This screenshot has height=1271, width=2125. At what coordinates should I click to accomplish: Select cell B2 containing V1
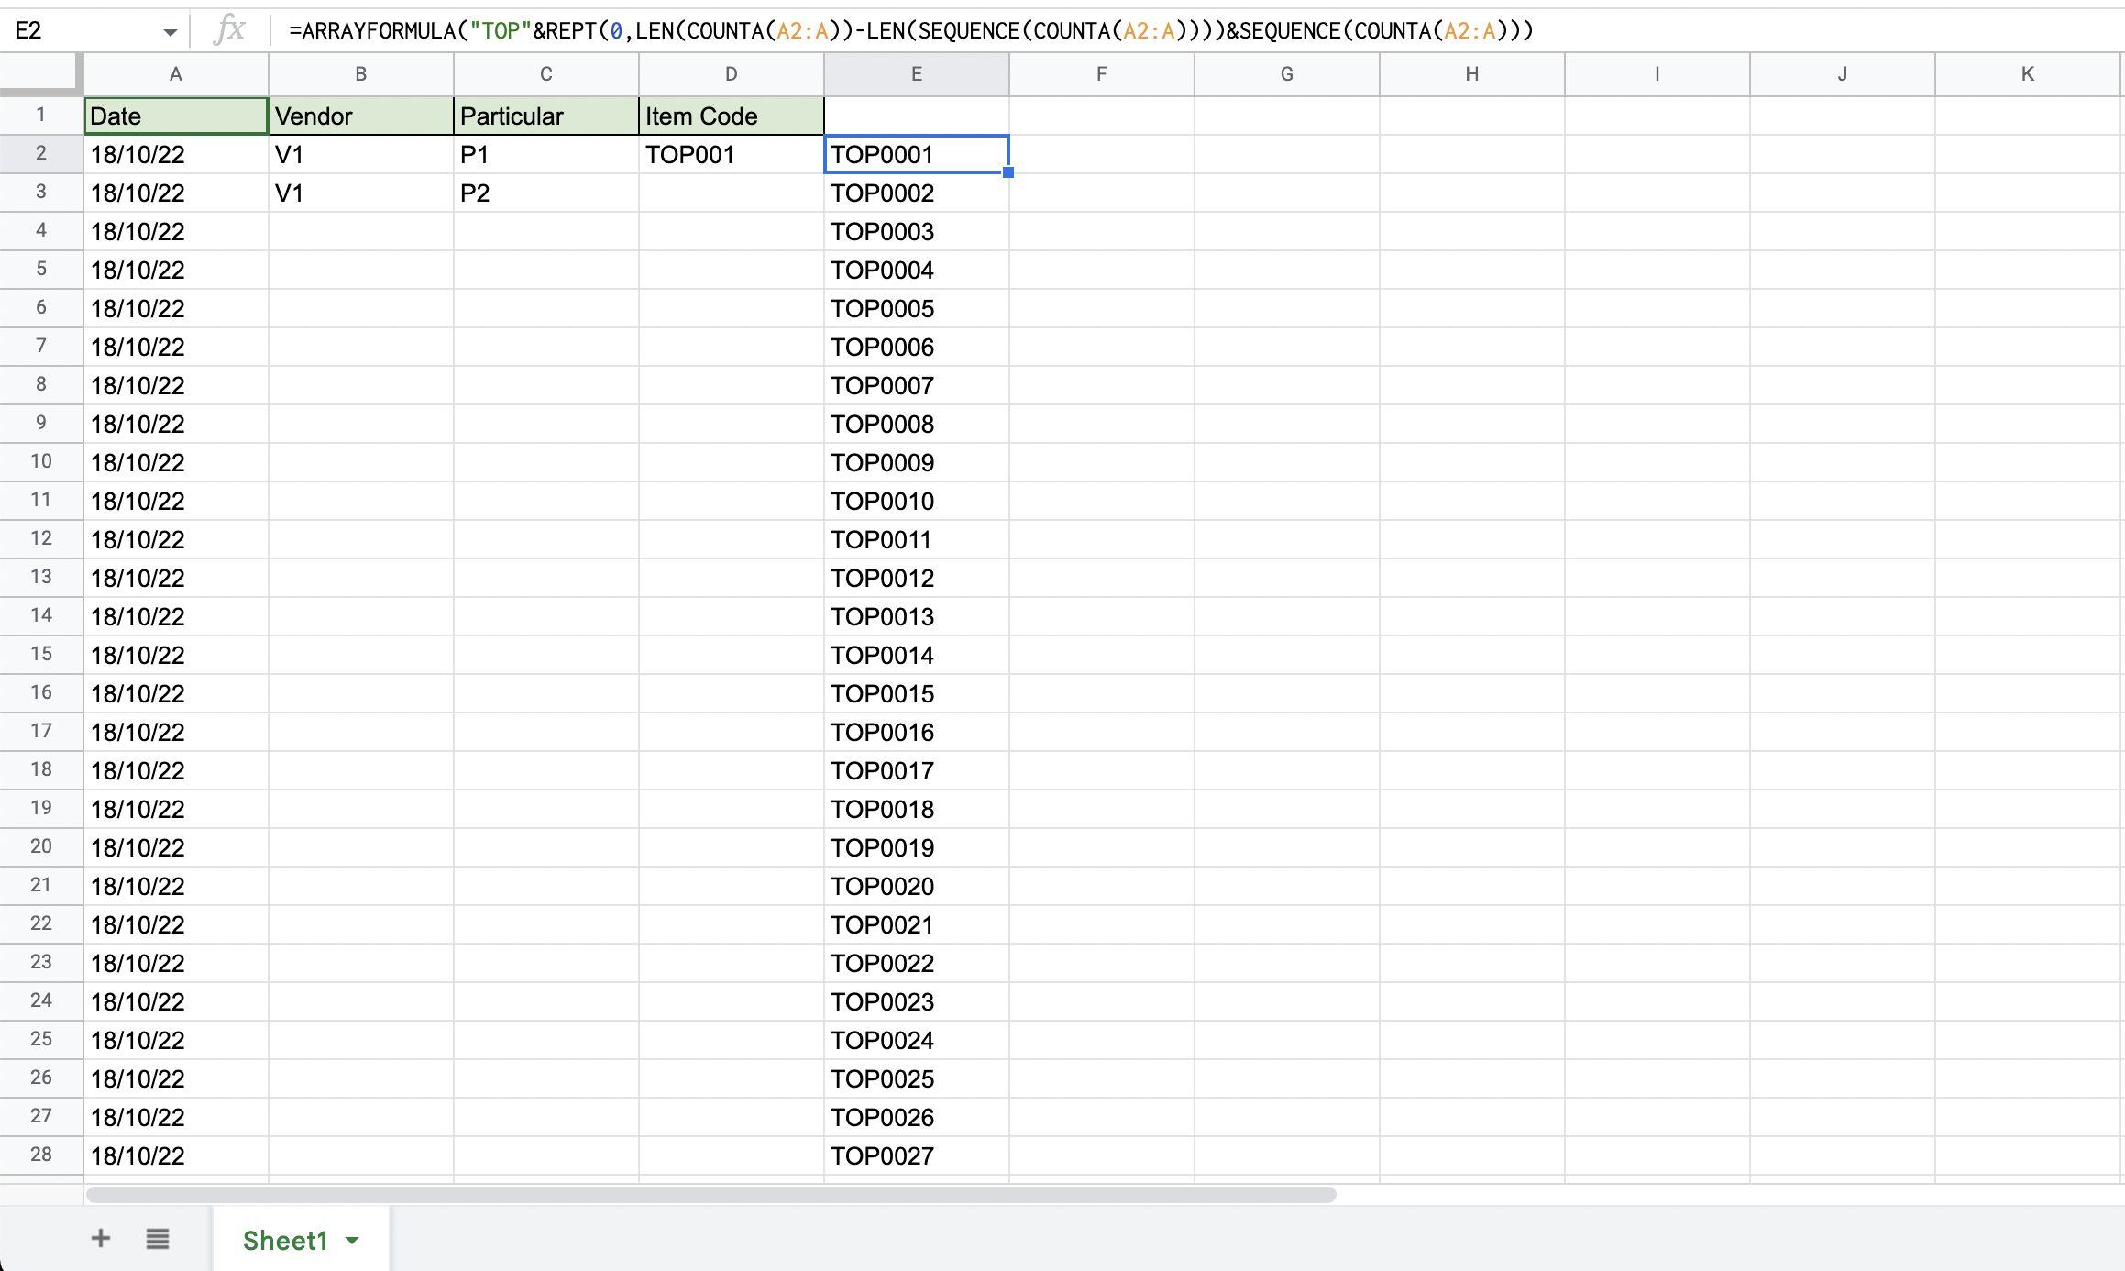click(x=360, y=154)
